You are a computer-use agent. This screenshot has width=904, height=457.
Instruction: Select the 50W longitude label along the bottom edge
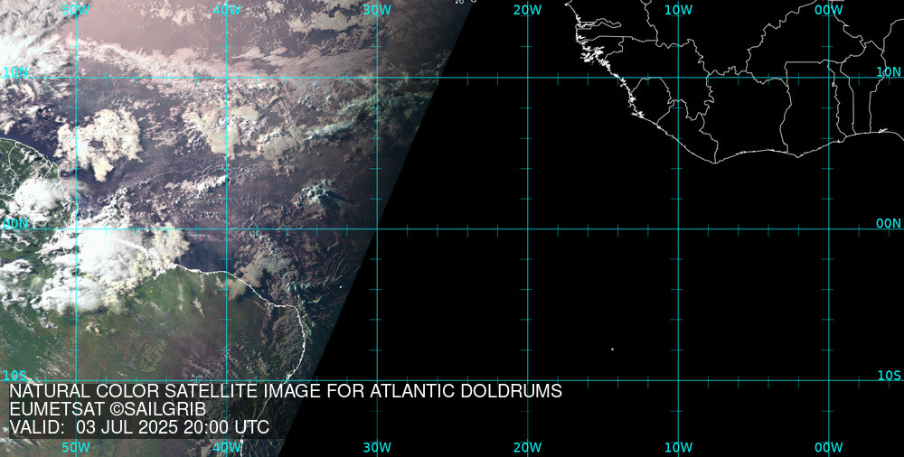[x=76, y=447]
